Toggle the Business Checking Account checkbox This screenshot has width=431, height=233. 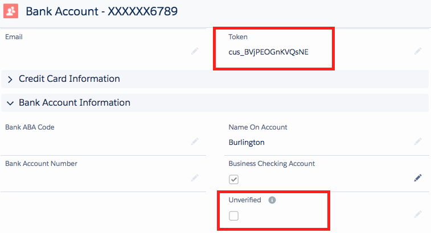tap(233, 180)
